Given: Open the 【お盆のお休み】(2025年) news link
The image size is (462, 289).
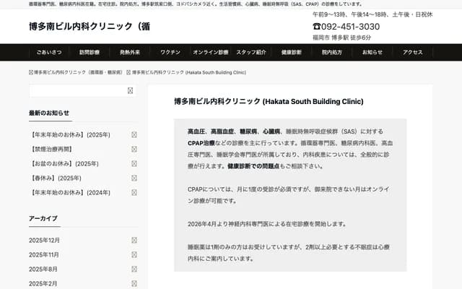Looking at the screenshot, I should (x=65, y=164).
